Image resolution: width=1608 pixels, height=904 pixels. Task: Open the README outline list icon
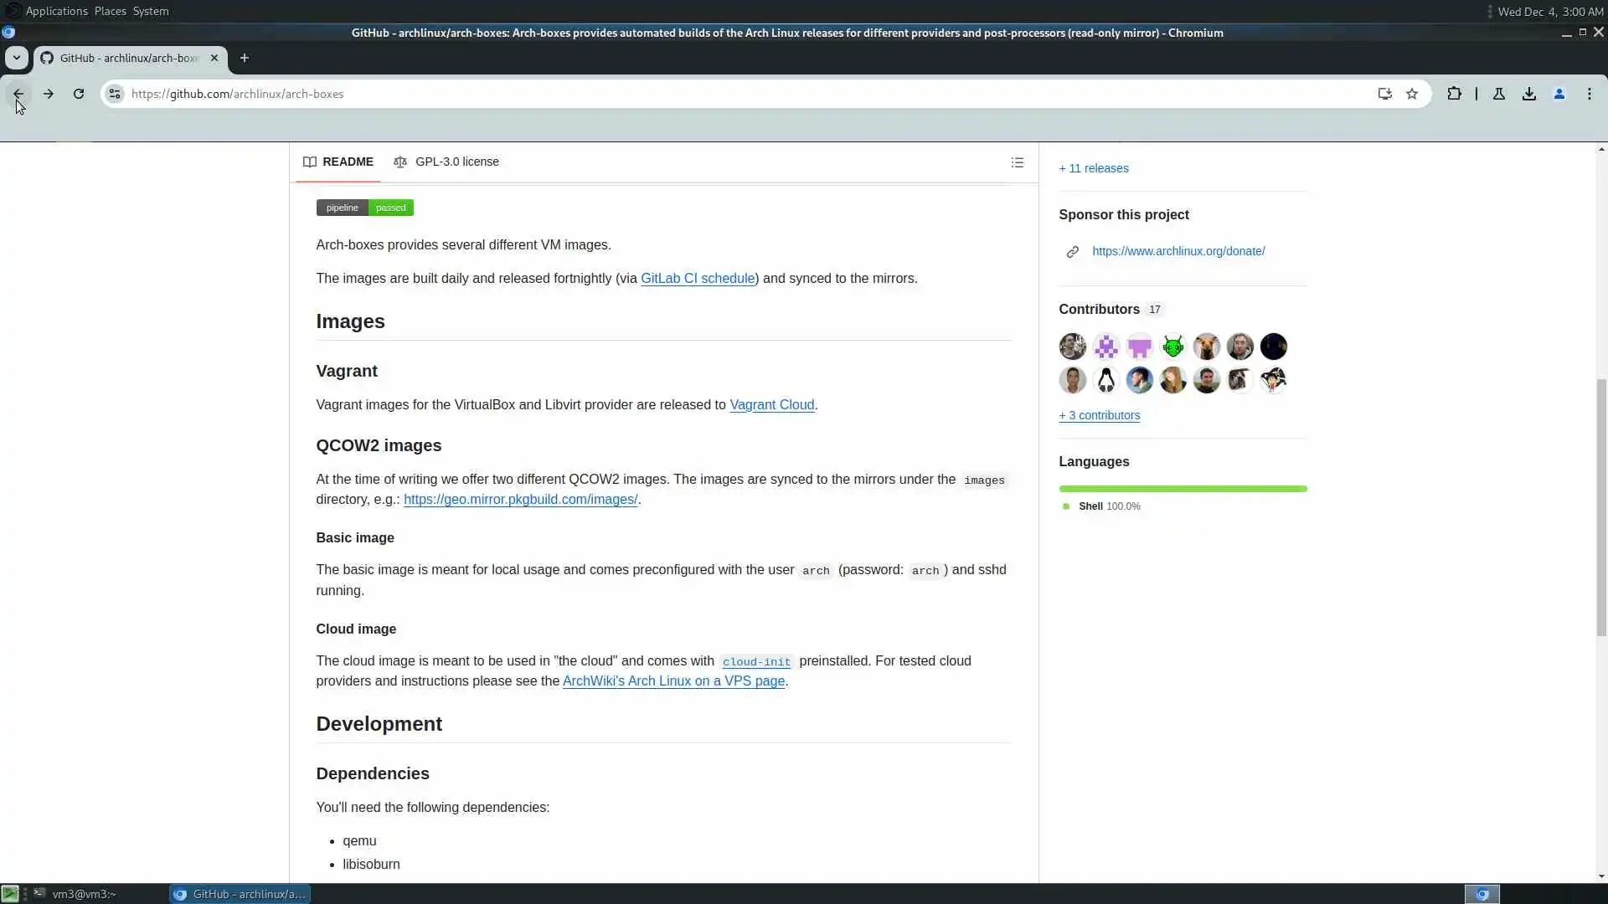(1017, 162)
